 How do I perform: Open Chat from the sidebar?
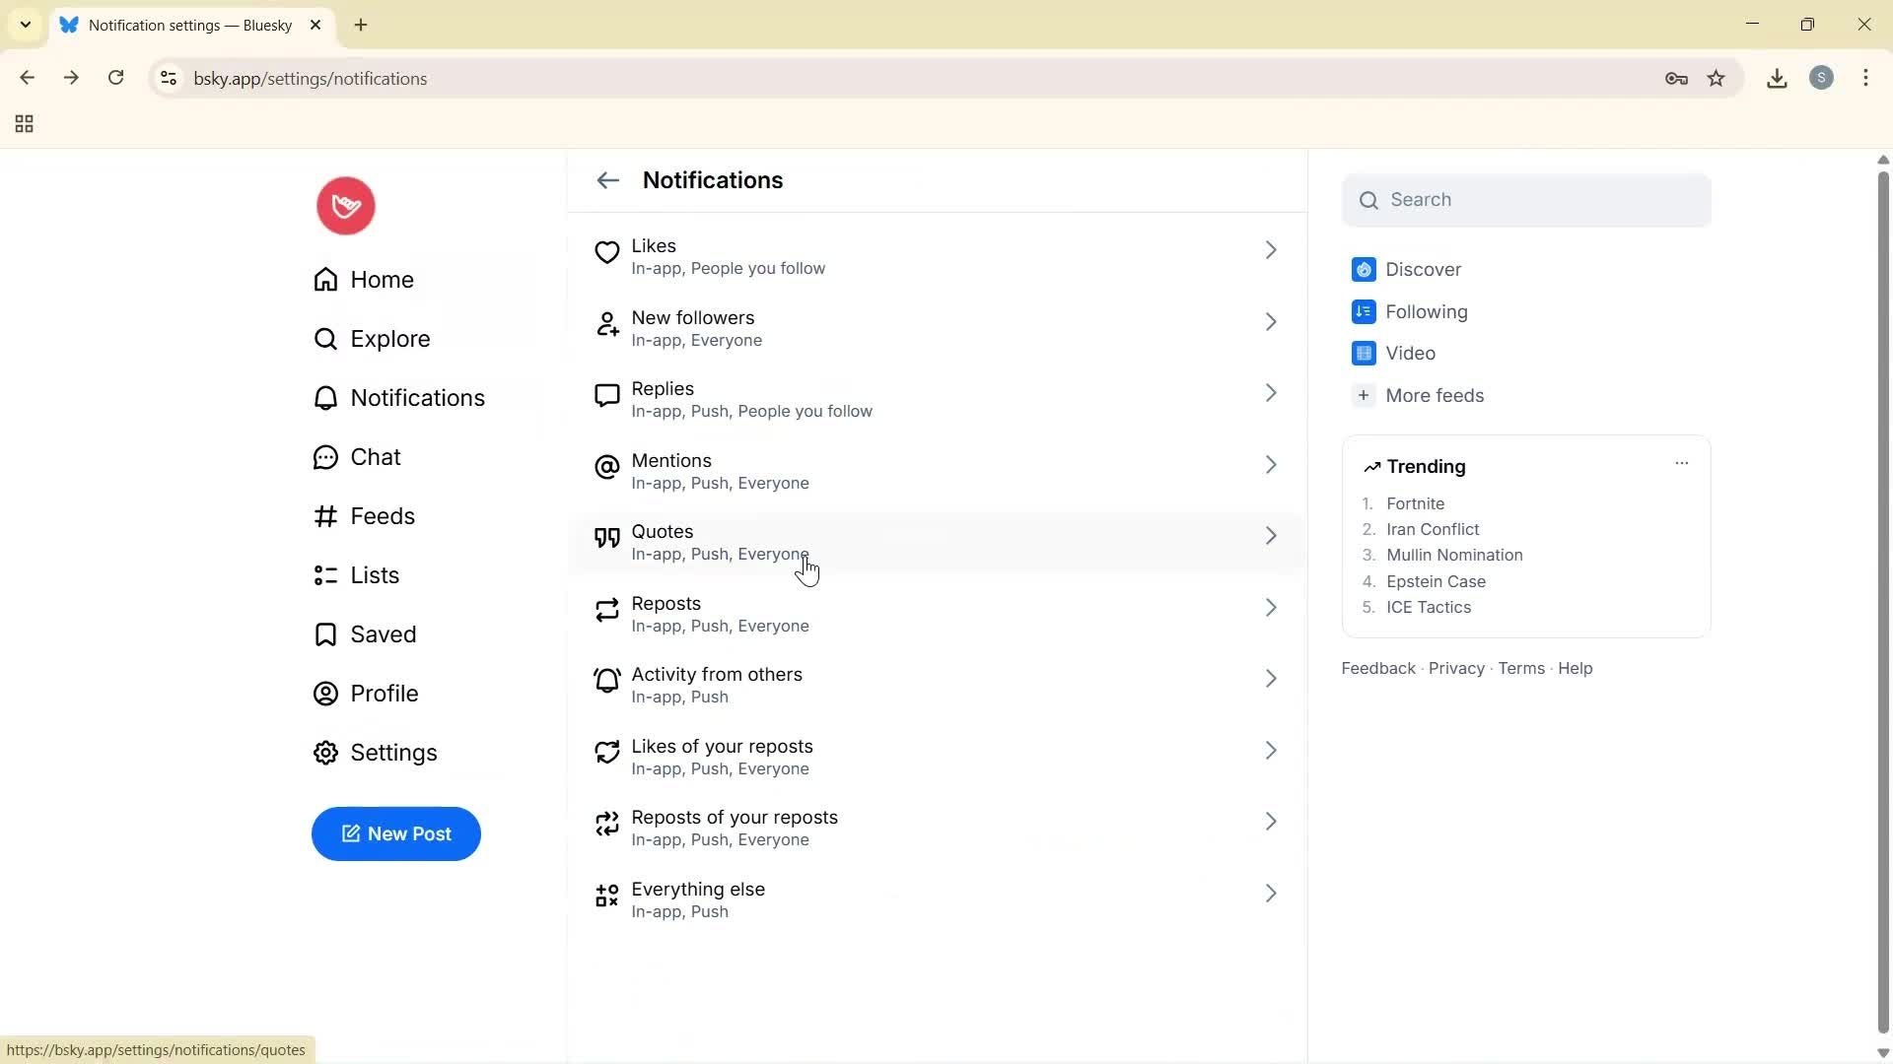376,456
